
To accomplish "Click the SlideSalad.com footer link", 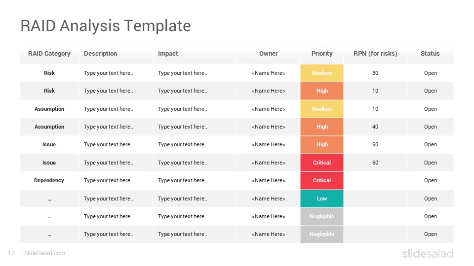I will pos(44,253).
